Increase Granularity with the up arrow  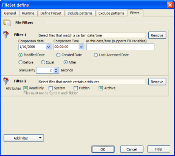coord(56,69)
